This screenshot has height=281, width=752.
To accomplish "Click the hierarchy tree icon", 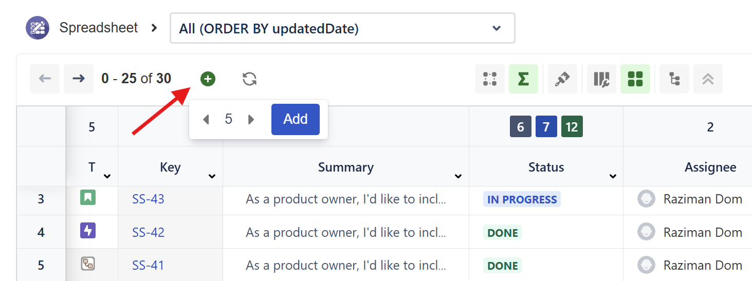I will point(674,79).
